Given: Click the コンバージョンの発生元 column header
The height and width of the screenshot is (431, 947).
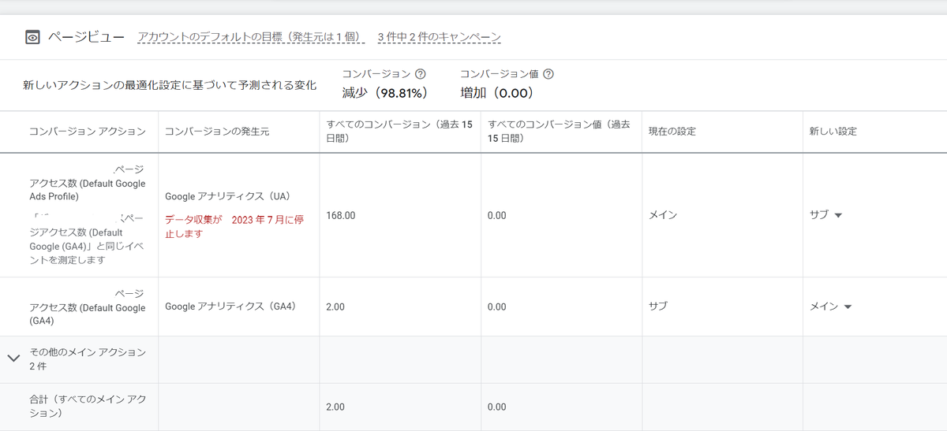Looking at the screenshot, I should point(217,132).
